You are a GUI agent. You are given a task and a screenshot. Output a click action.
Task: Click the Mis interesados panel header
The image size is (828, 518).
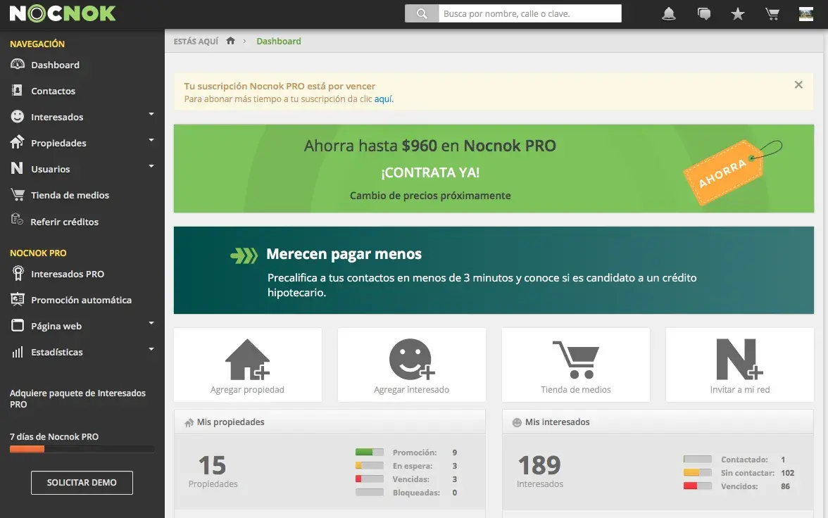[x=658, y=422]
